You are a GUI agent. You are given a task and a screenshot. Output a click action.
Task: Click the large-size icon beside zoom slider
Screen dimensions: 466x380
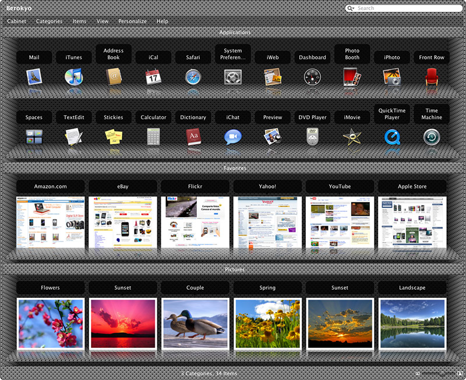[x=460, y=373]
